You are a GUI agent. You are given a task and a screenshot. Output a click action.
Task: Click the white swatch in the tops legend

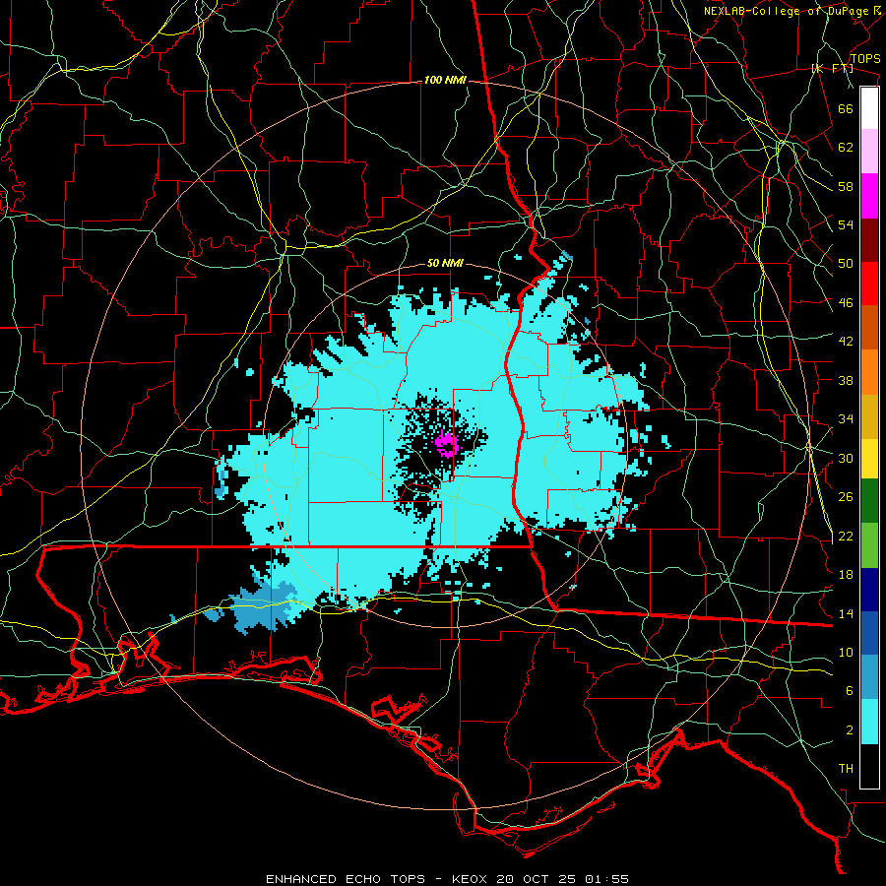(869, 108)
